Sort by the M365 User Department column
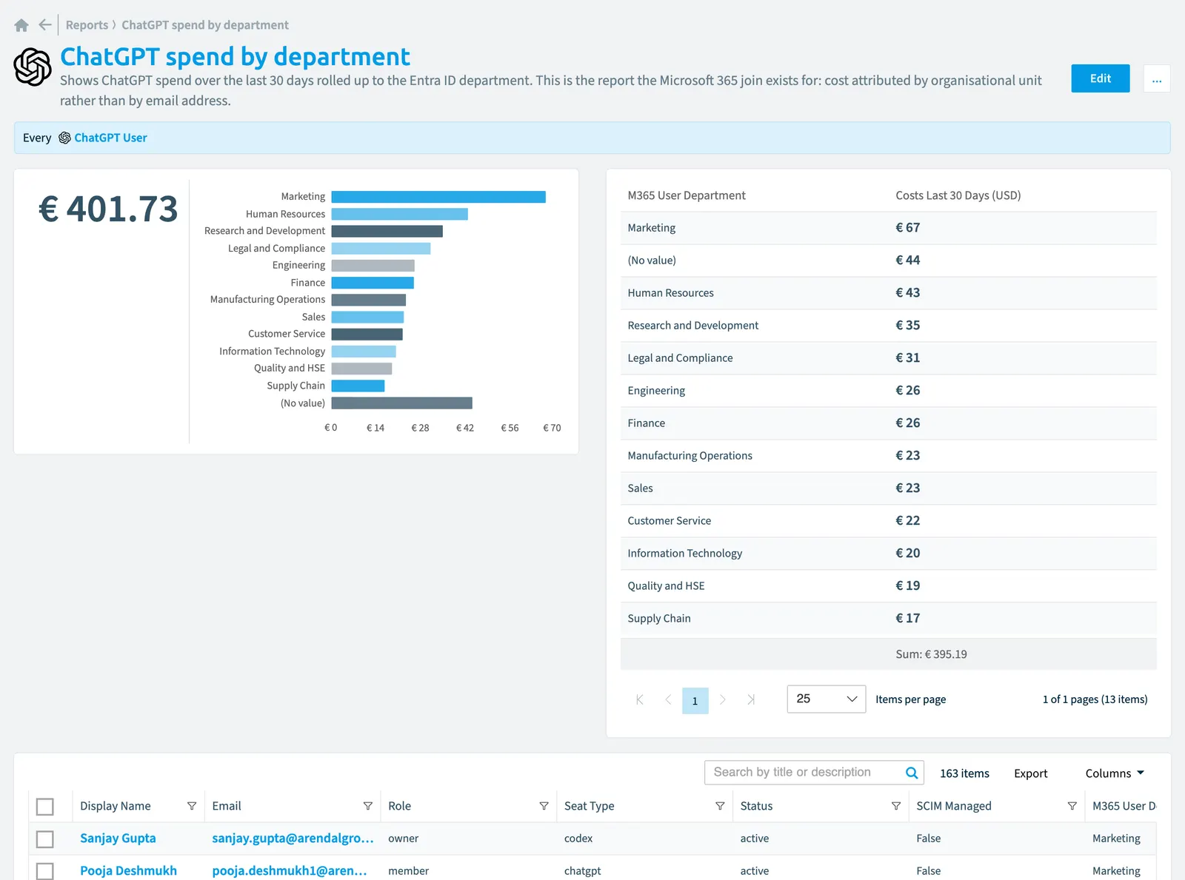1185x880 pixels. click(687, 195)
